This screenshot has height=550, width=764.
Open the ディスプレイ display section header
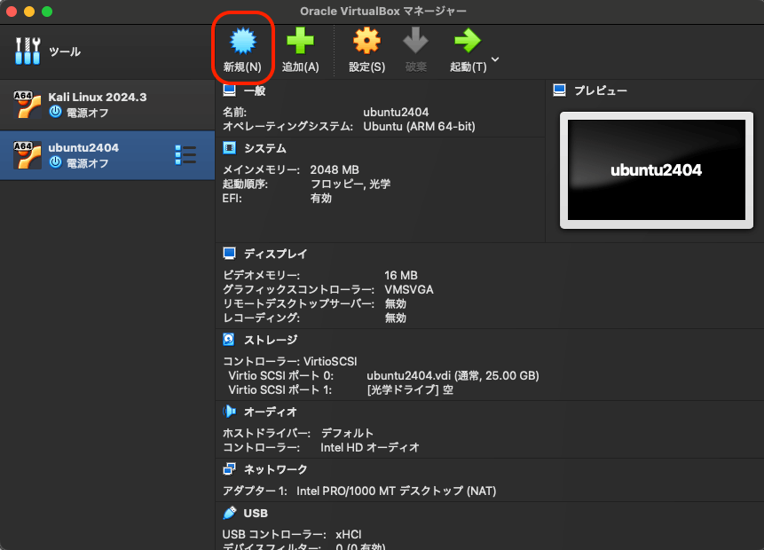coord(276,254)
